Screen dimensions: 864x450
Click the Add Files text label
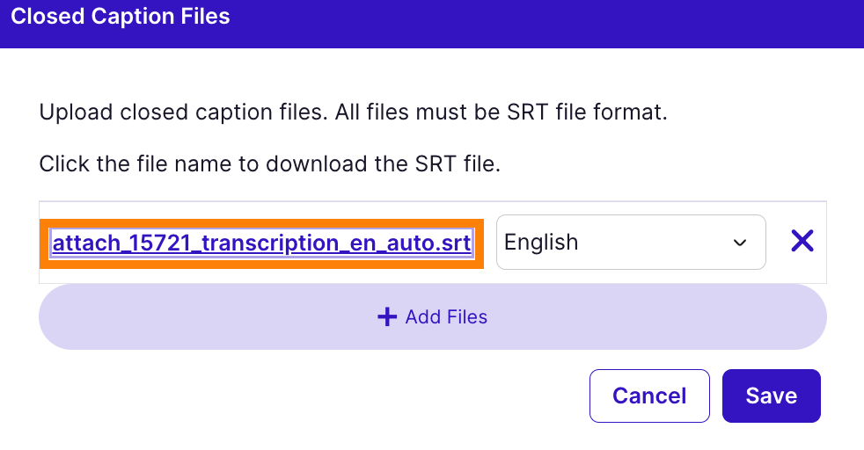[446, 317]
